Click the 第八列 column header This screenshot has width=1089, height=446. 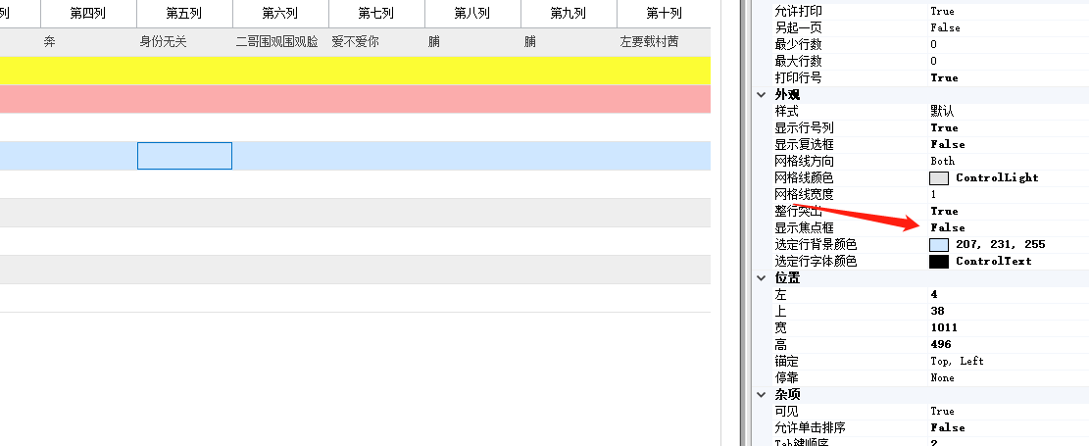[x=472, y=14]
